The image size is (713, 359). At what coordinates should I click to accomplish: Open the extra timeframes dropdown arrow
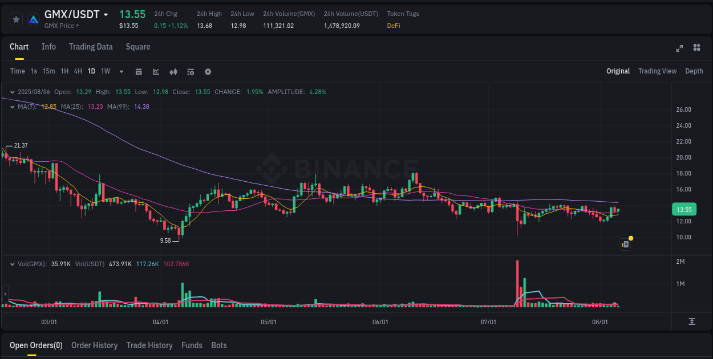point(120,72)
